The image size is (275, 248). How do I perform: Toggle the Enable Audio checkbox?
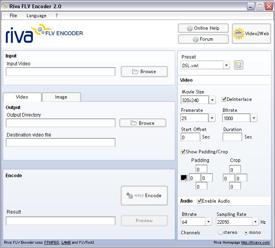199,201
